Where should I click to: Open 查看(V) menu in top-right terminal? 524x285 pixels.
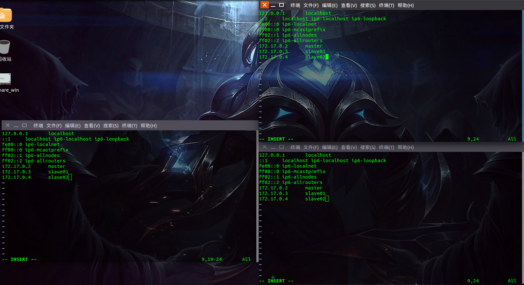click(349, 5)
